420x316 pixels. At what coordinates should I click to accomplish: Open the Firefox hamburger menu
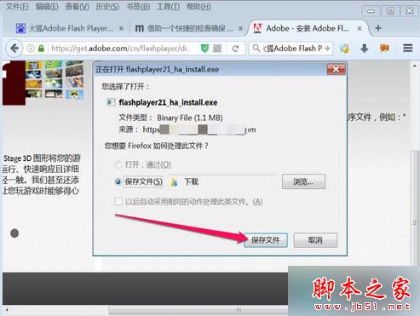coord(407,49)
